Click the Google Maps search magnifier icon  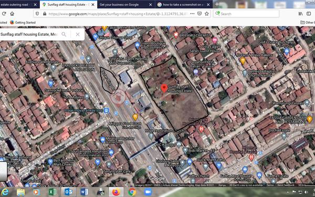[x=64, y=34]
